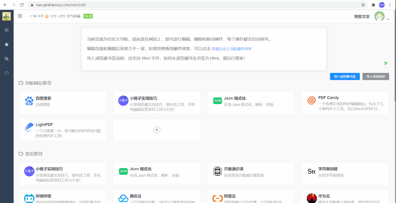396x203 pixels.
Task: Open the 博客文章 menu item
Action: point(362,16)
